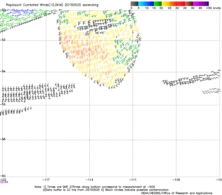
Task: Click the latitude label '-56'
Action: pyautogui.click(x=3, y=104)
